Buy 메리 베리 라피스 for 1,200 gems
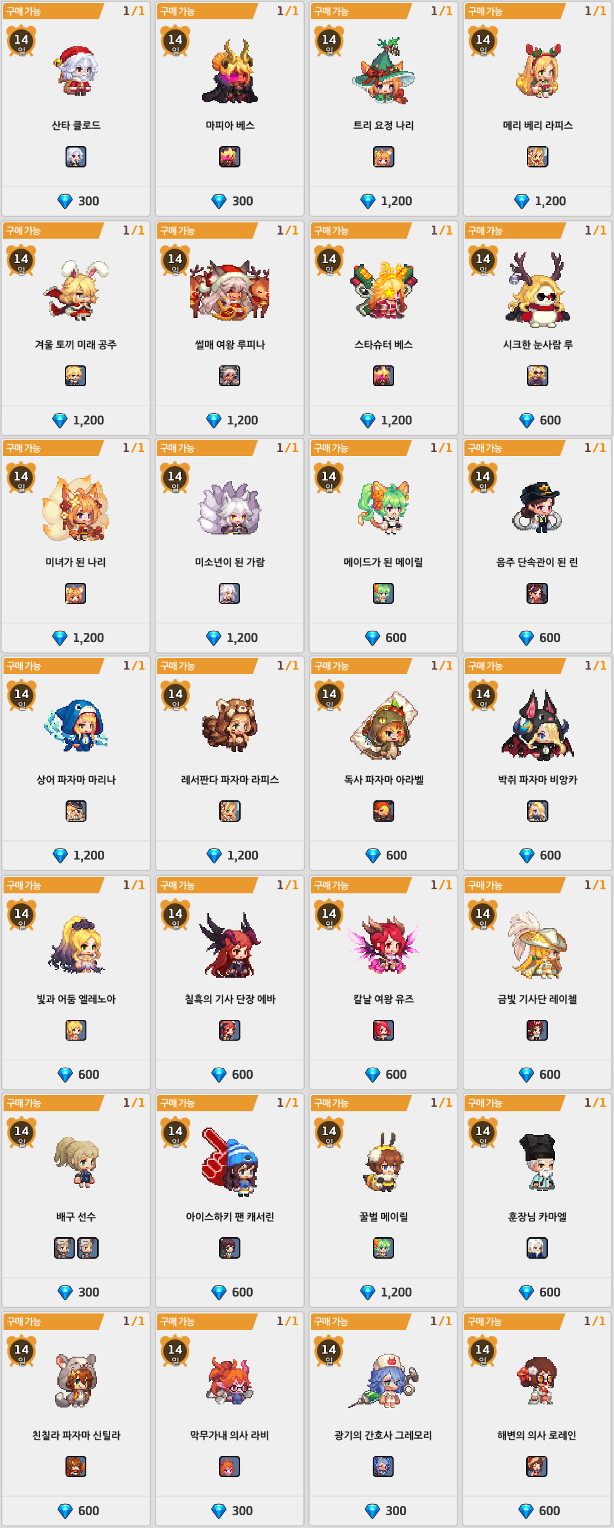 click(x=537, y=201)
